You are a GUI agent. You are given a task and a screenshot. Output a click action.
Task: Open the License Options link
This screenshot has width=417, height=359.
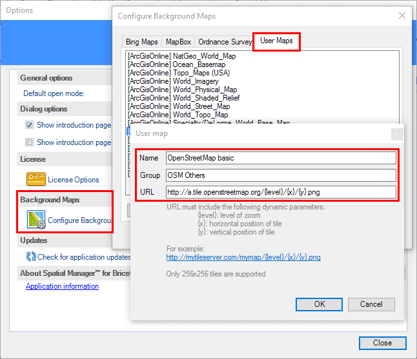(74, 180)
